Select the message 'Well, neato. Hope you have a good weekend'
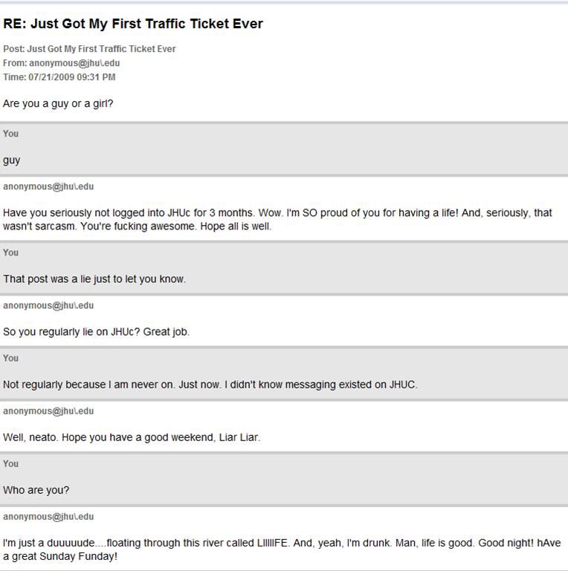The image size is (568, 571). (132, 437)
